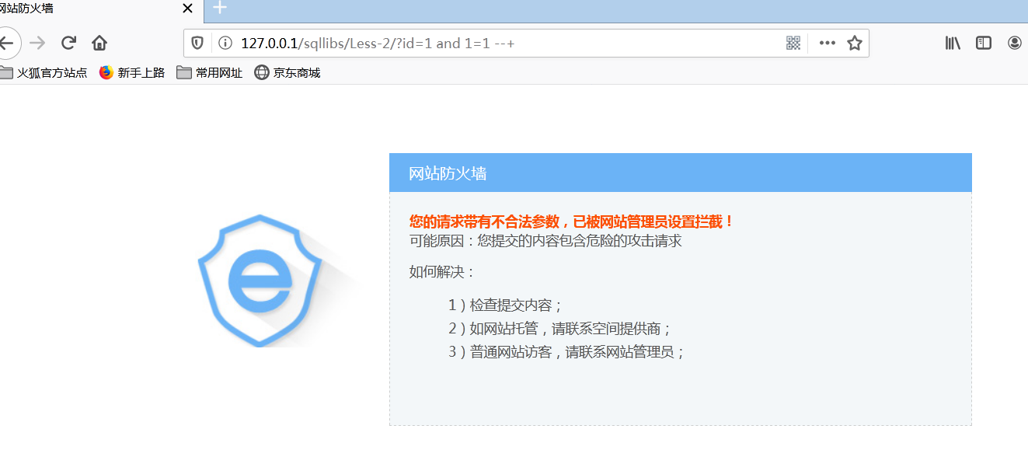
Task: Open site information via the info icon
Action: pos(225,43)
